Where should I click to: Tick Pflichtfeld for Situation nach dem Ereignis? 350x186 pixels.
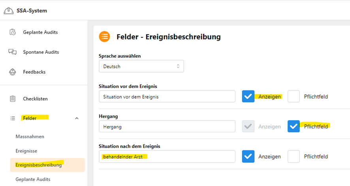point(294,156)
